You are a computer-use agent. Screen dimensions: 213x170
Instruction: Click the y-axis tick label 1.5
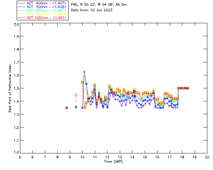[x=16, y=88]
